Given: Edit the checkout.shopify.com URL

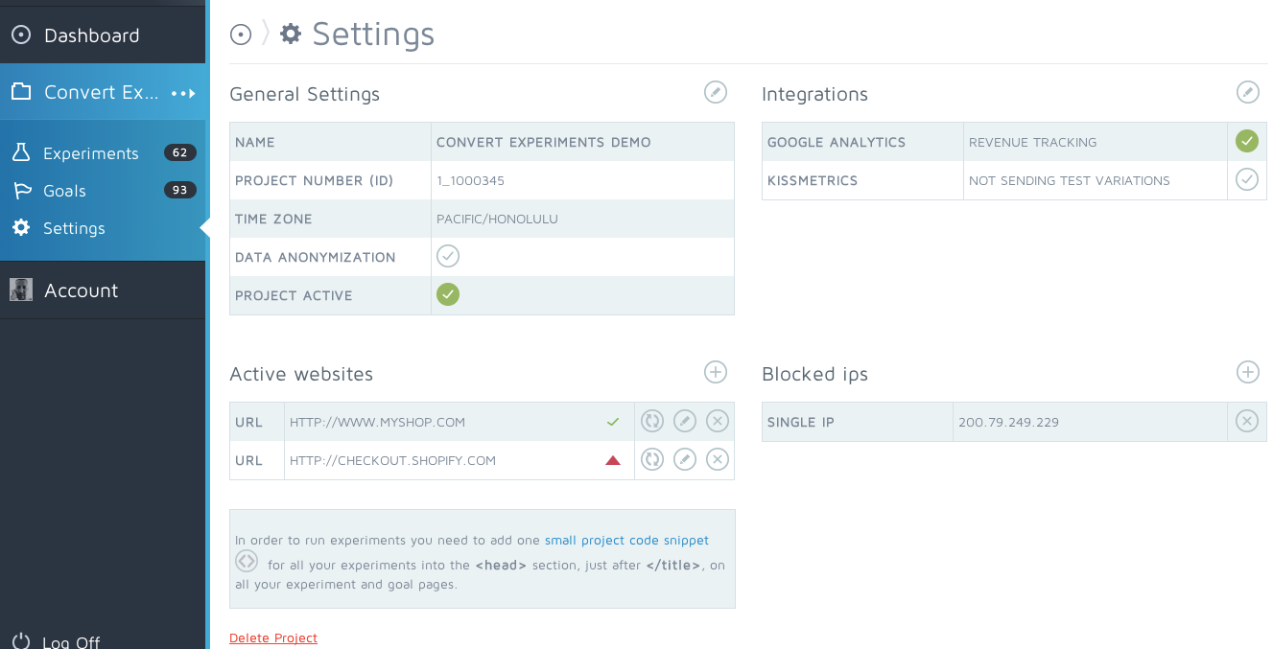Looking at the screenshot, I should [x=684, y=459].
